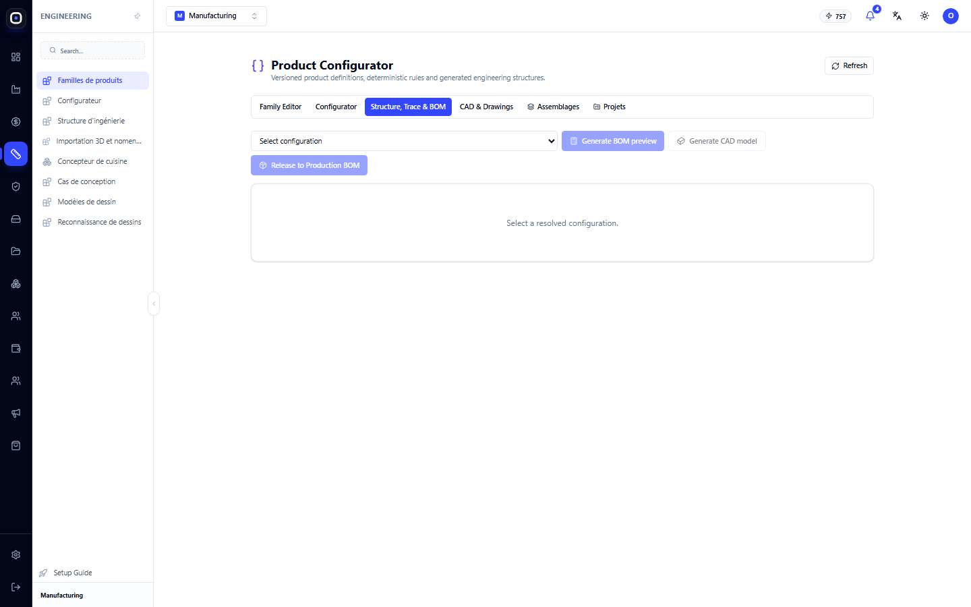The width and height of the screenshot is (971, 607).
Task: Select the Structure, Trace & BOM tab
Action: [408, 107]
